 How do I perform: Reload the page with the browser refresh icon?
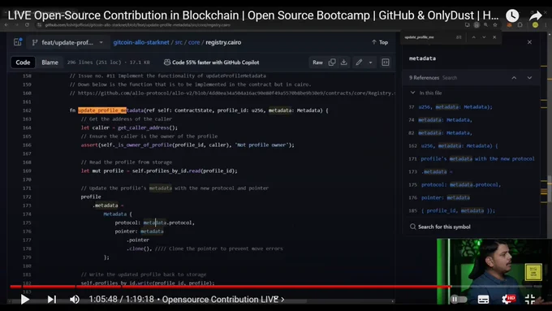tap(27, 24)
